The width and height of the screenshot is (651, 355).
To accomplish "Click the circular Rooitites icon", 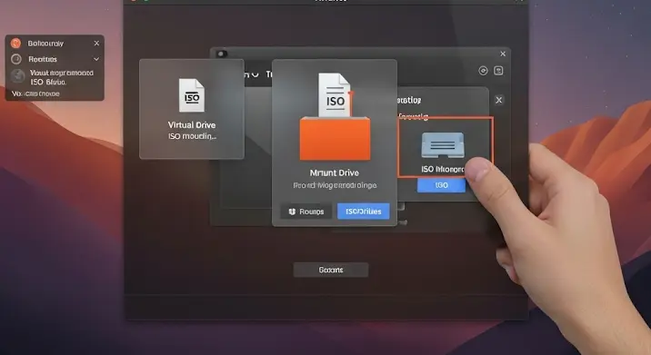I will tap(16, 59).
